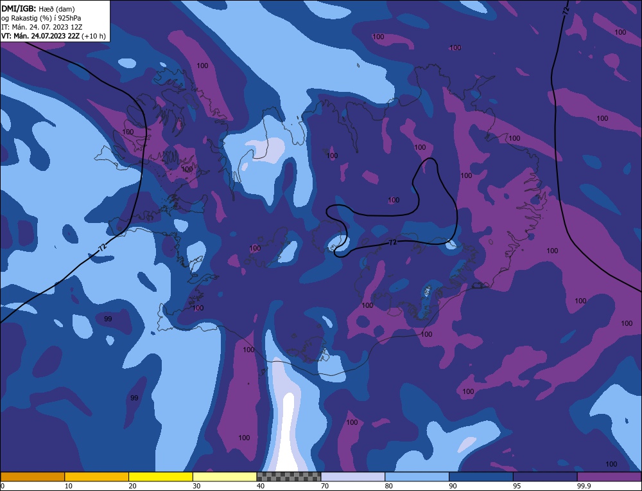This screenshot has height=491, width=642.
Task: Click the legend tick label '99.9'
Action: [x=584, y=486]
